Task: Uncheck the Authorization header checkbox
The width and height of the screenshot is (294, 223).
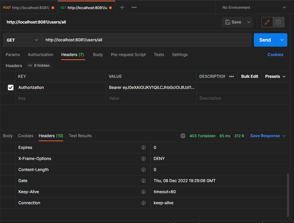Action: (x=10, y=87)
